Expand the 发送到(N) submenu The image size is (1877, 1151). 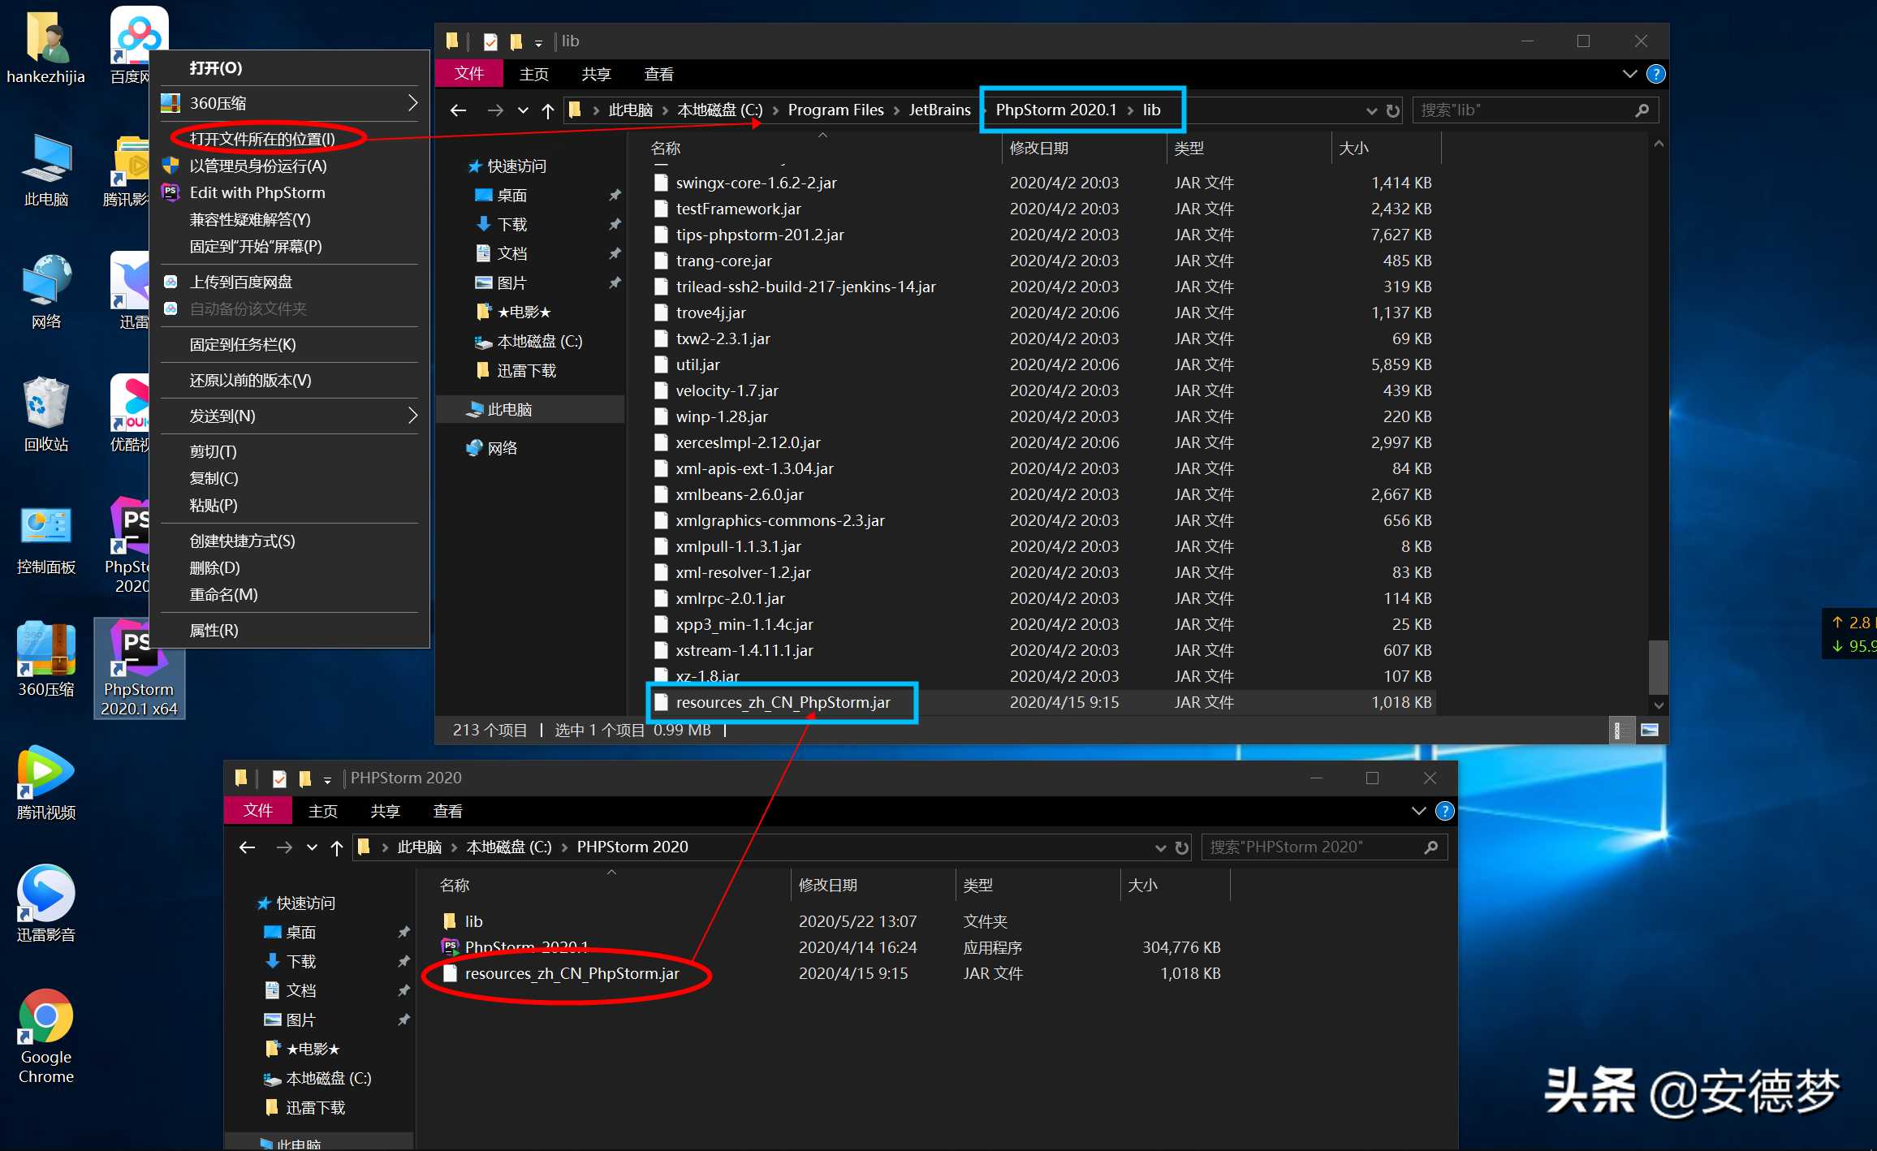click(x=412, y=416)
